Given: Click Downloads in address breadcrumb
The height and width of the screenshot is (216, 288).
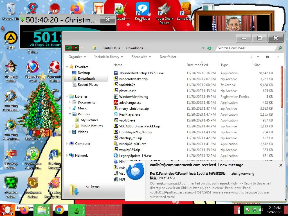Looking at the screenshot, I should click(x=134, y=48).
